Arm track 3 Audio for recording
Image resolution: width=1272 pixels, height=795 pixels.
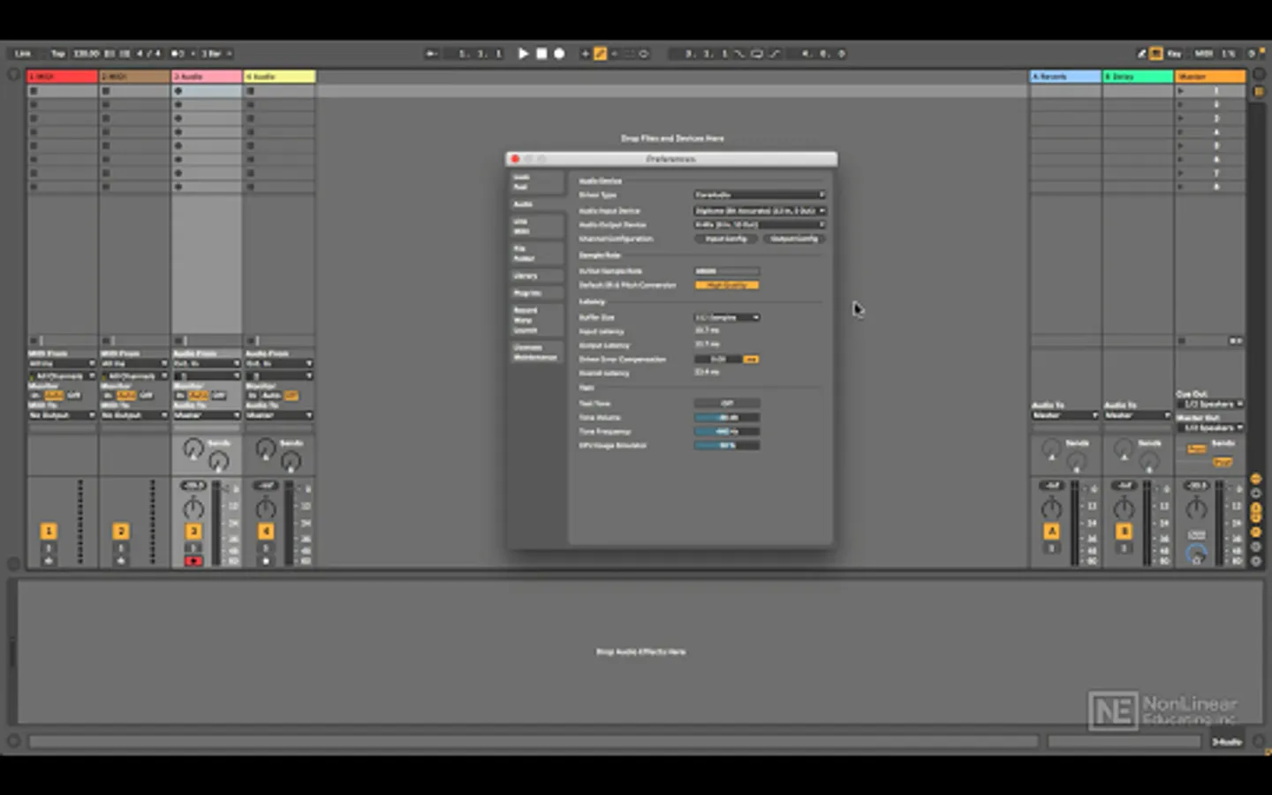tap(193, 561)
